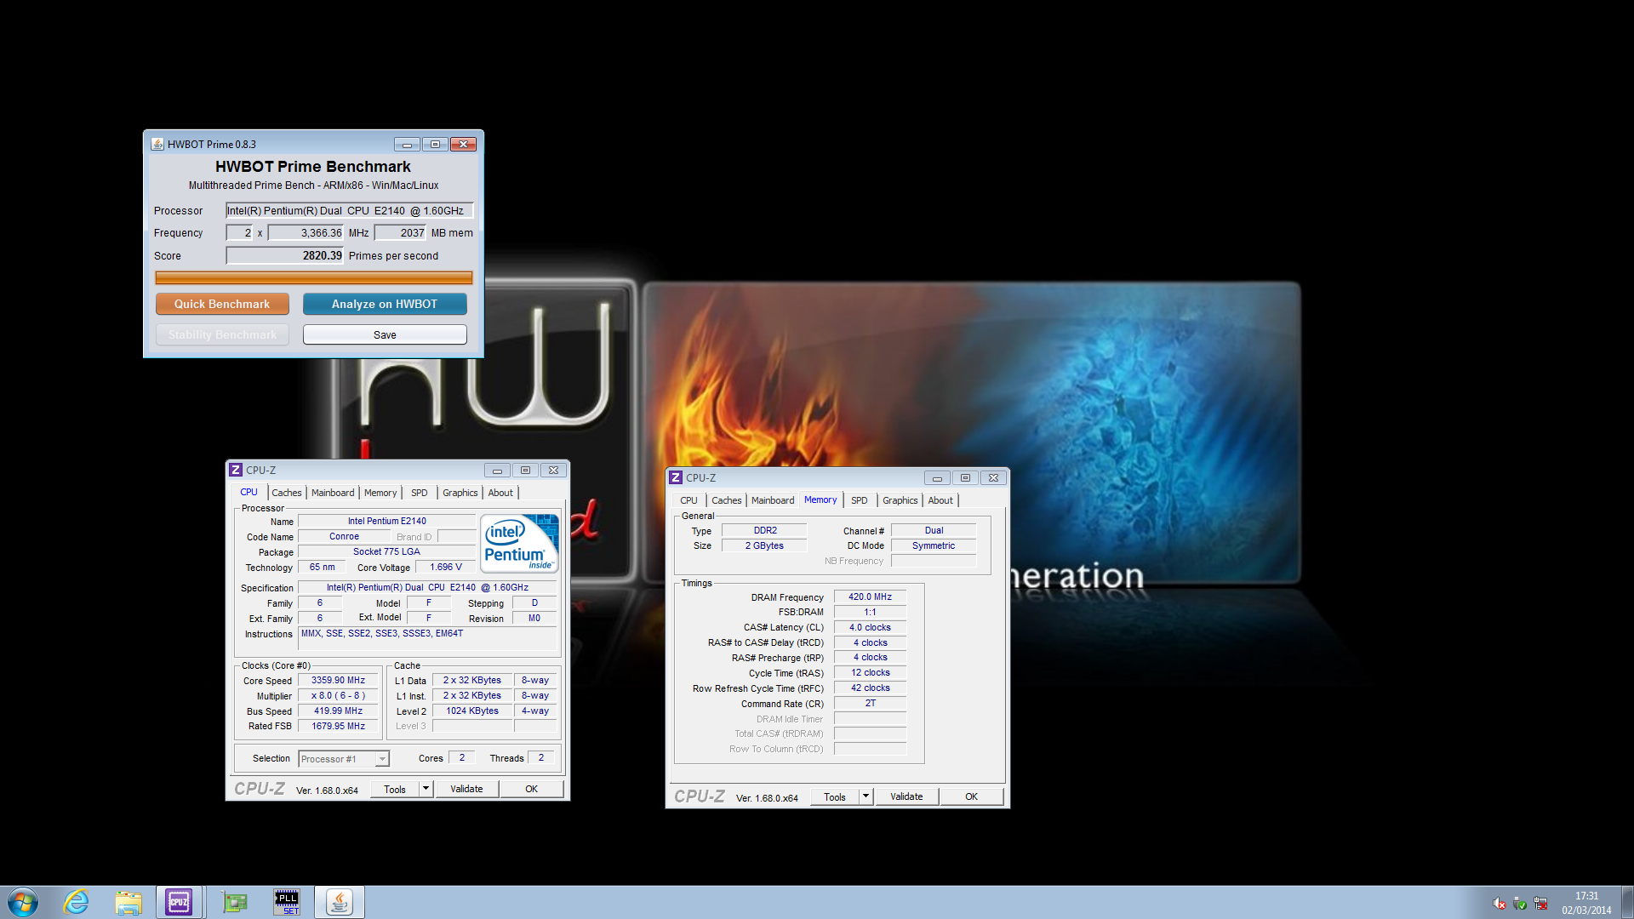Click Validate in left CPU-Z window
Image resolution: width=1634 pixels, height=919 pixels.
tap(466, 789)
